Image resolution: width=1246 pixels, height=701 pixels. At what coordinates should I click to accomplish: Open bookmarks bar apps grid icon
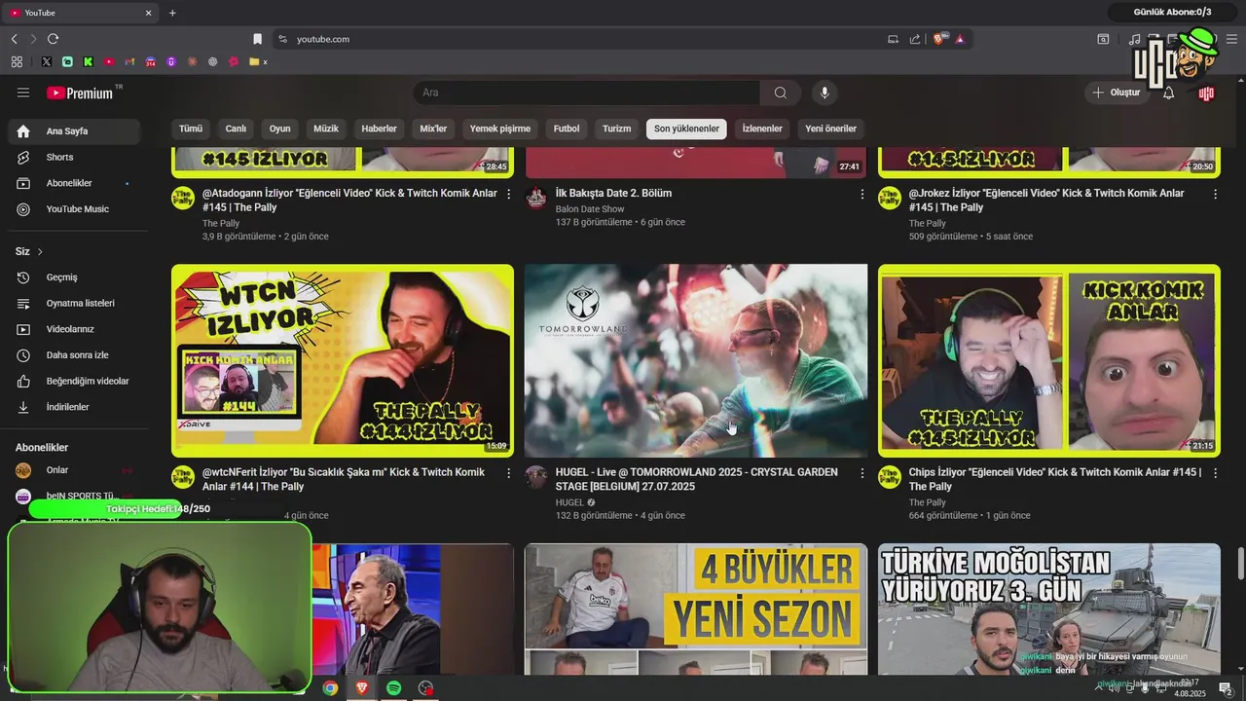coord(17,61)
